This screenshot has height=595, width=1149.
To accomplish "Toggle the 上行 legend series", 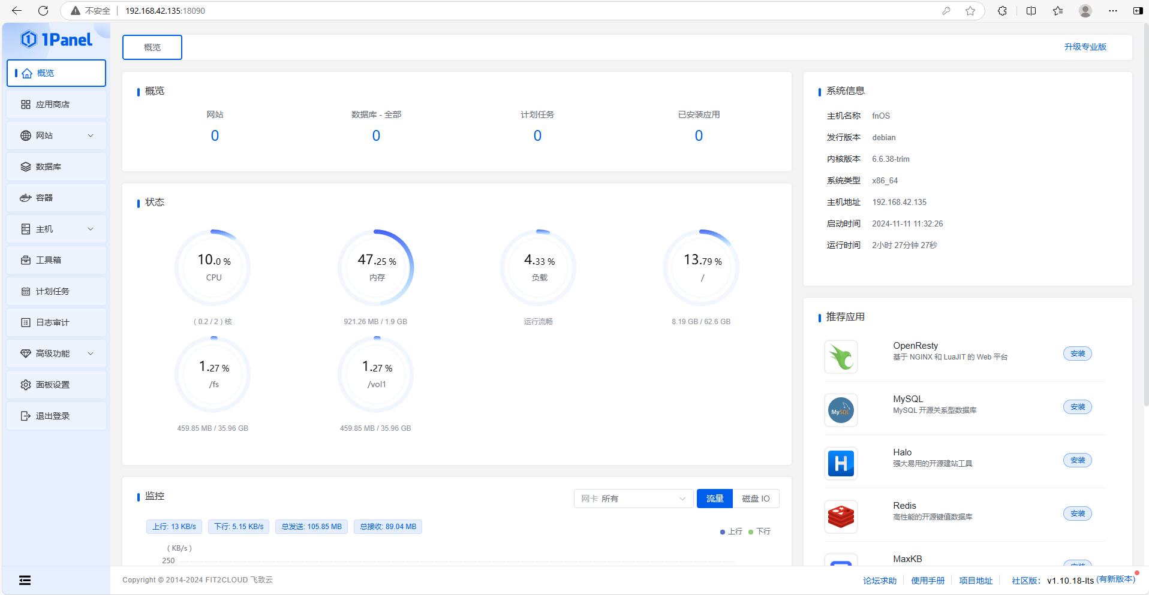I will click(x=731, y=531).
